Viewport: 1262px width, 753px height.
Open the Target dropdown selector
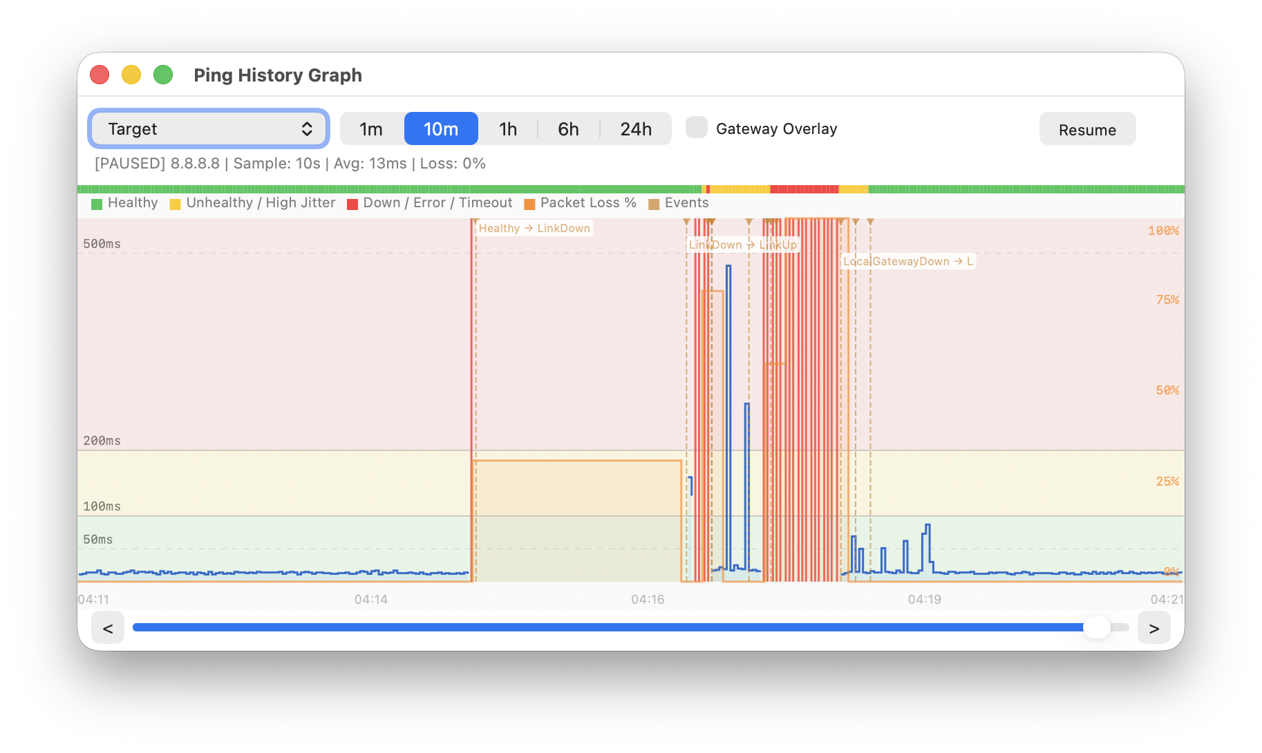point(209,128)
